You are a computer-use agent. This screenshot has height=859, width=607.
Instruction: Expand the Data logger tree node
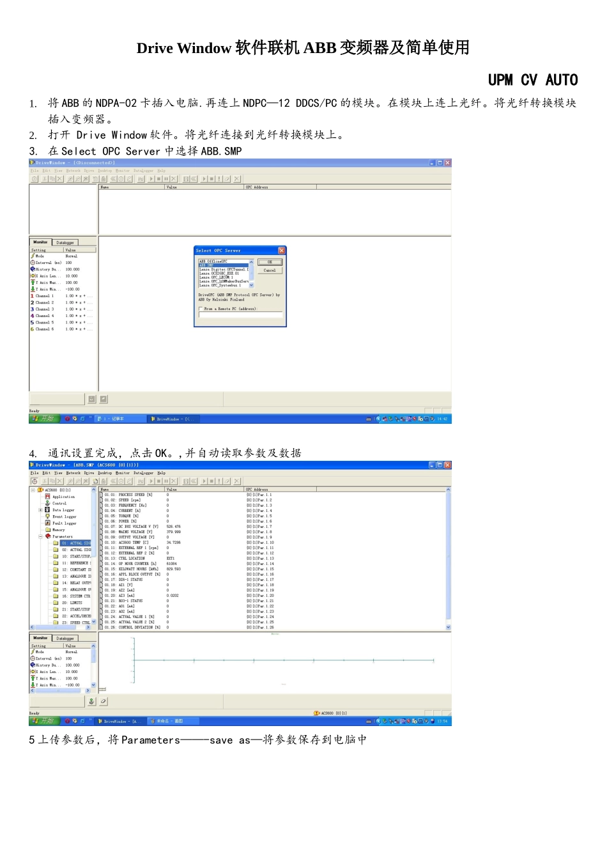tap(40, 510)
